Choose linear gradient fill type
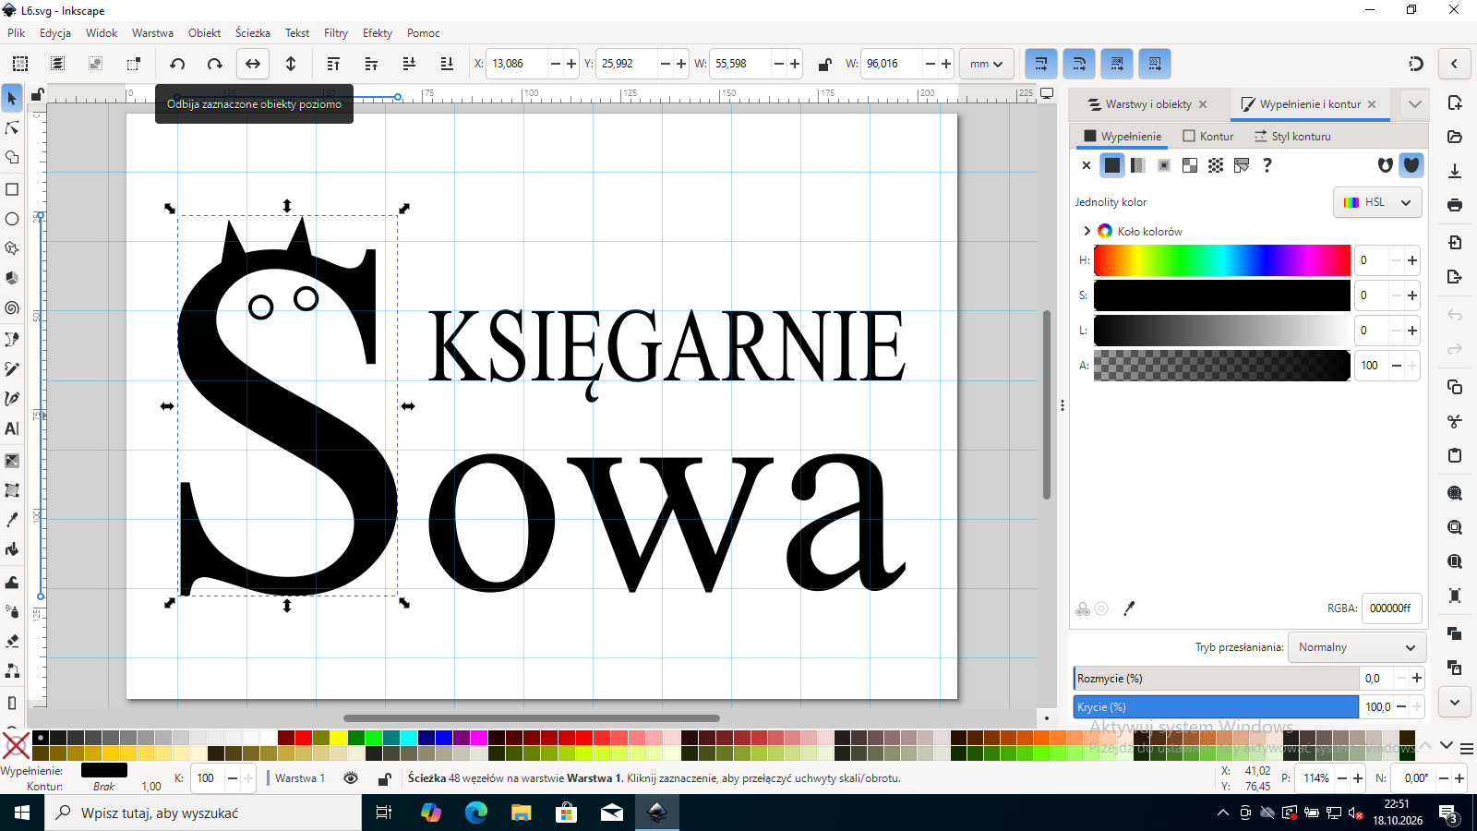Image resolution: width=1477 pixels, height=831 pixels. 1138,165
